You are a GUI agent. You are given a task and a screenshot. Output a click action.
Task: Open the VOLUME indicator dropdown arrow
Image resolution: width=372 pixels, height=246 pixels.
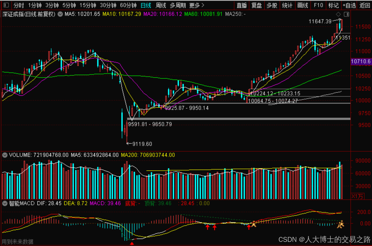pyautogui.click(x=4, y=155)
